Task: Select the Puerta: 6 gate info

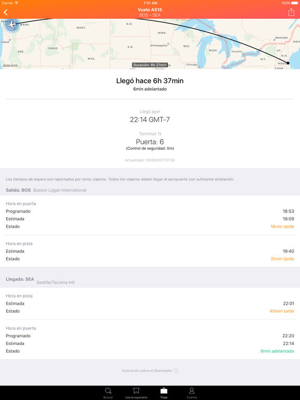Action: tap(150, 142)
